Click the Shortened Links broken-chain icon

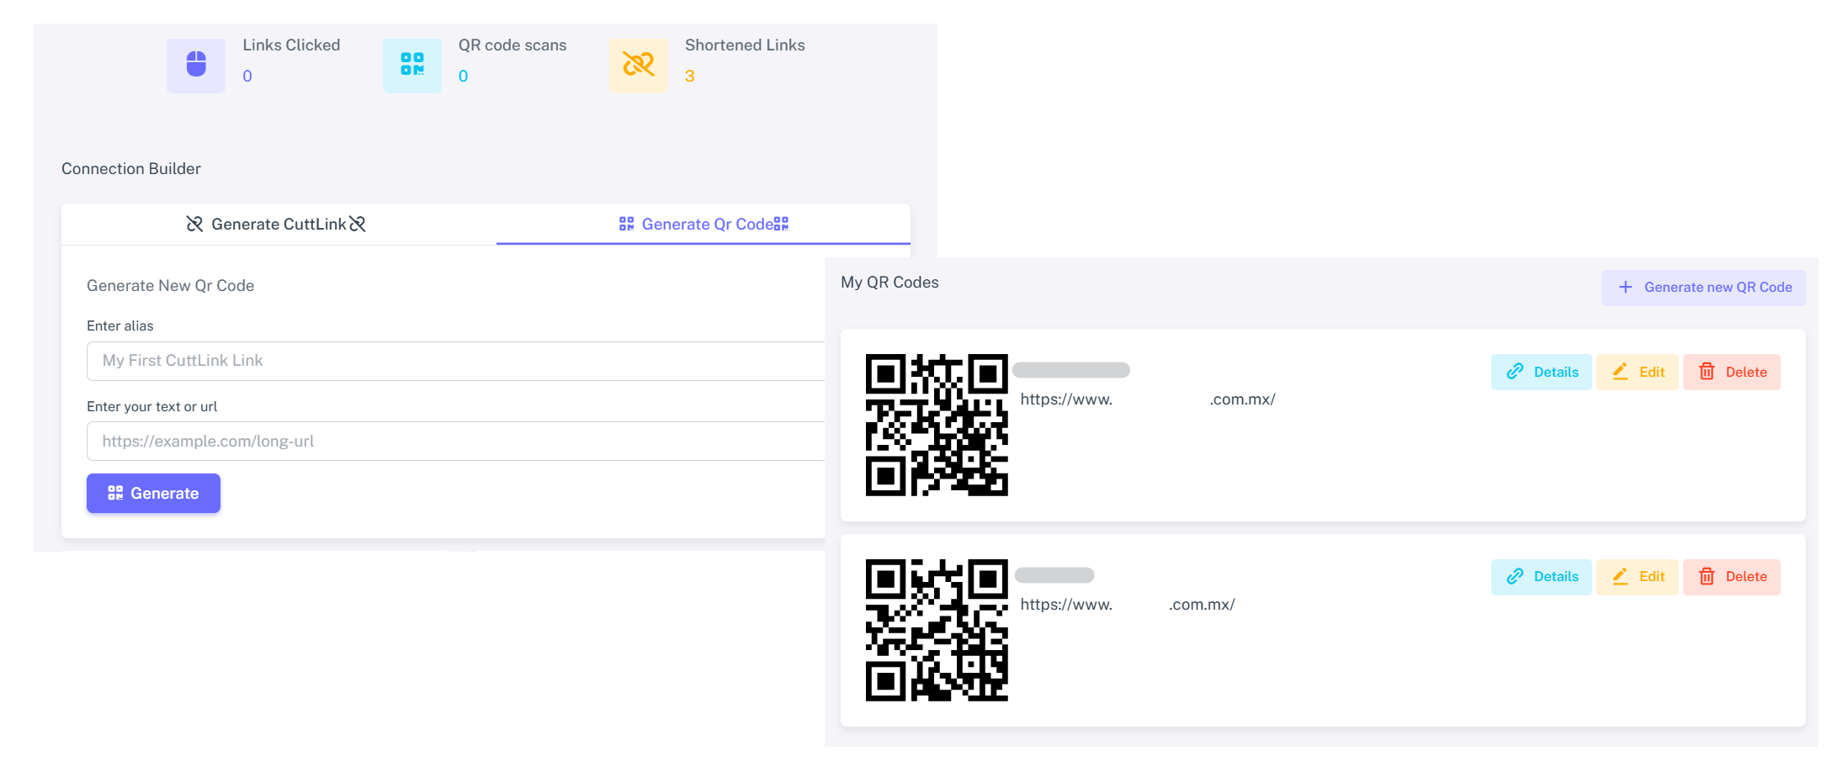coord(639,65)
